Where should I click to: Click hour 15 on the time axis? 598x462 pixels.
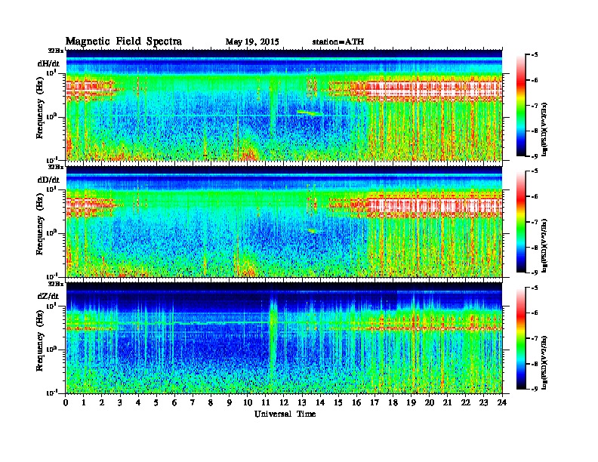338,402
